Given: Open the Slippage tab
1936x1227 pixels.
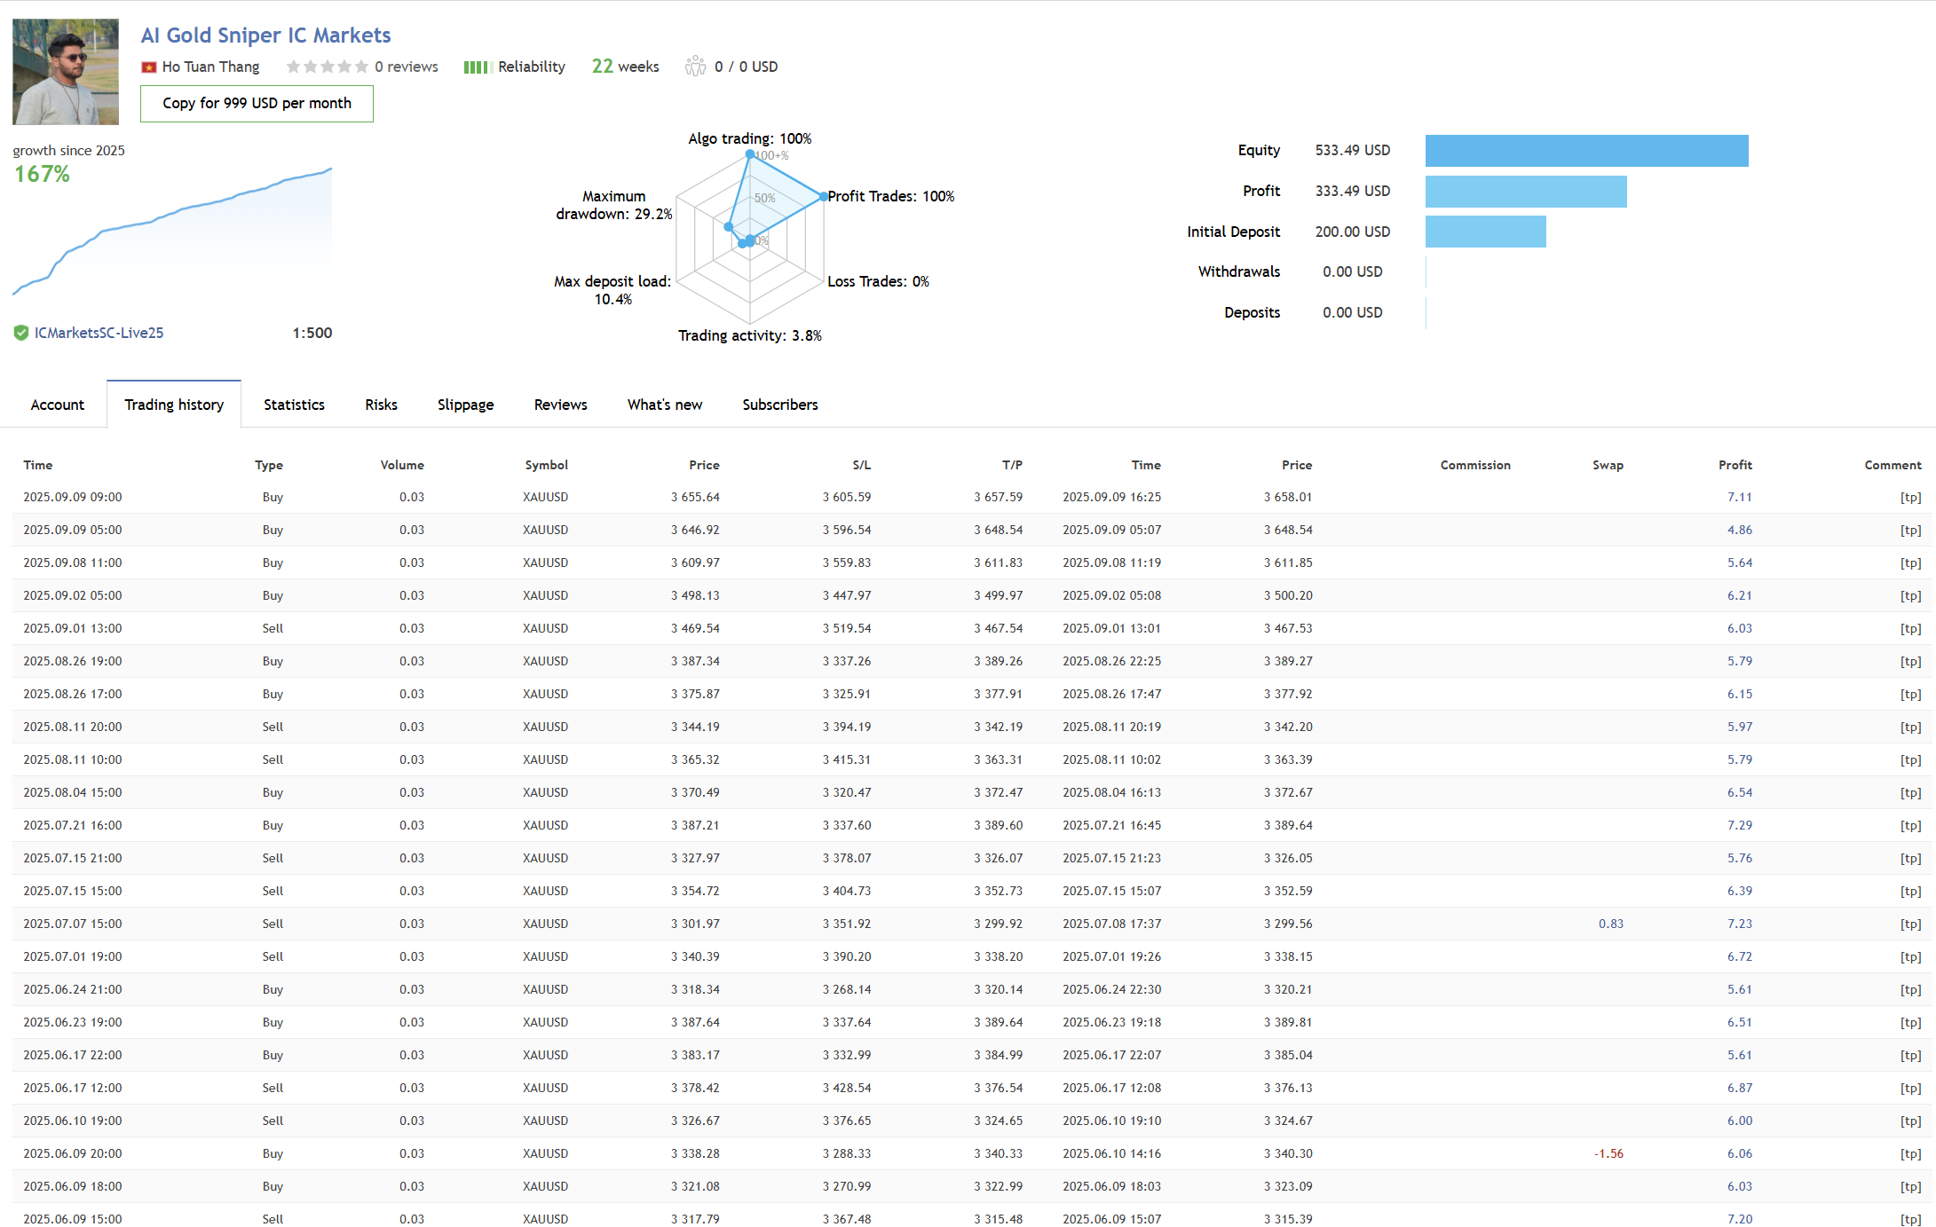Looking at the screenshot, I should pyautogui.click(x=465, y=405).
